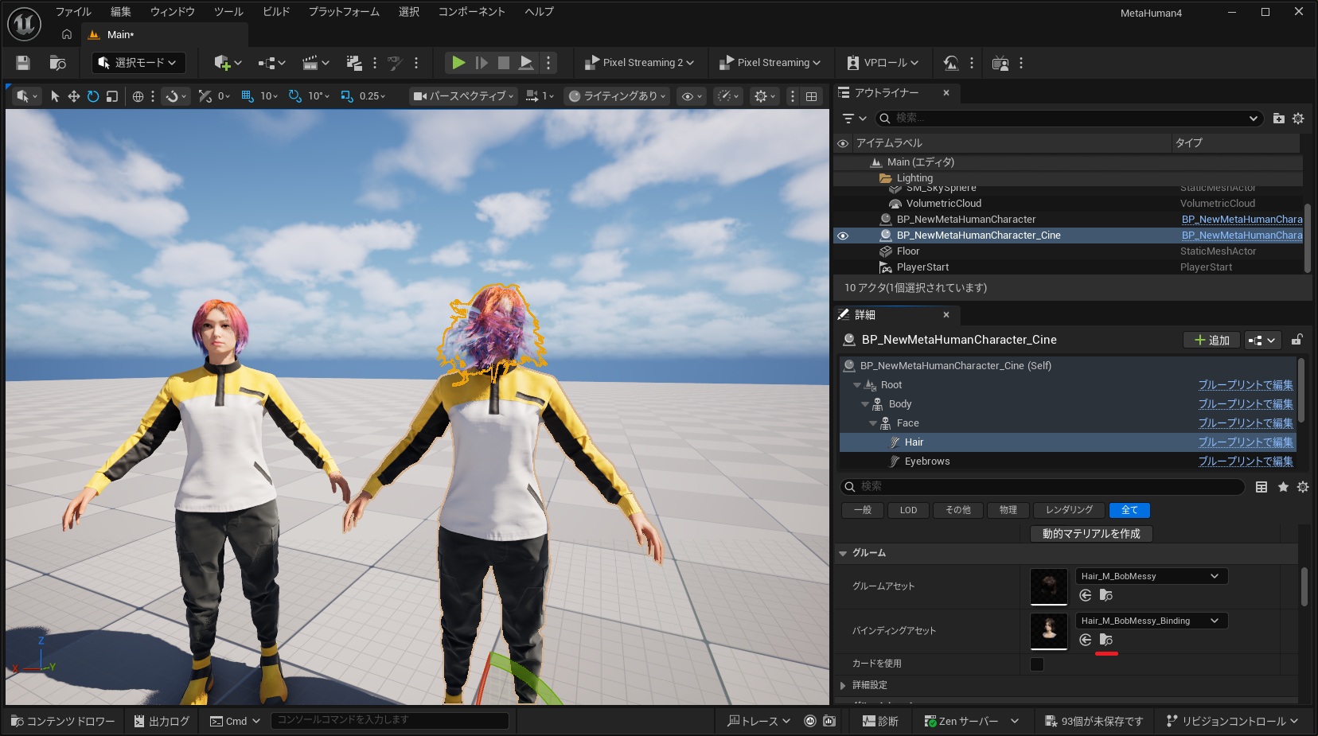Select the translate move tool
This screenshot has width=1318, height=736.
(73, 96)
